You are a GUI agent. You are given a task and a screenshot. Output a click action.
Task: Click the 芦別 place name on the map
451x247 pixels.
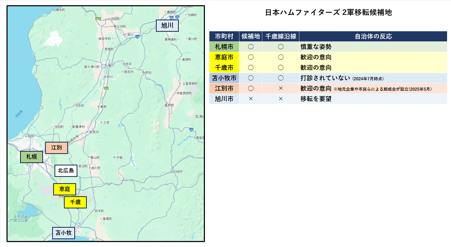pyautogui.click(x=148, y=73)
